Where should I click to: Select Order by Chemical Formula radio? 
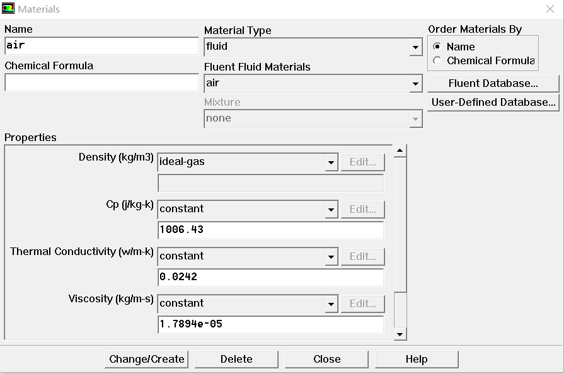tap(437, 61)
